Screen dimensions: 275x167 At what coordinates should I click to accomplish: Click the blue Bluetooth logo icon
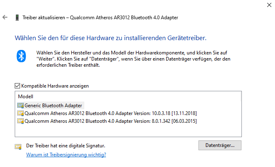coord(21,56)
